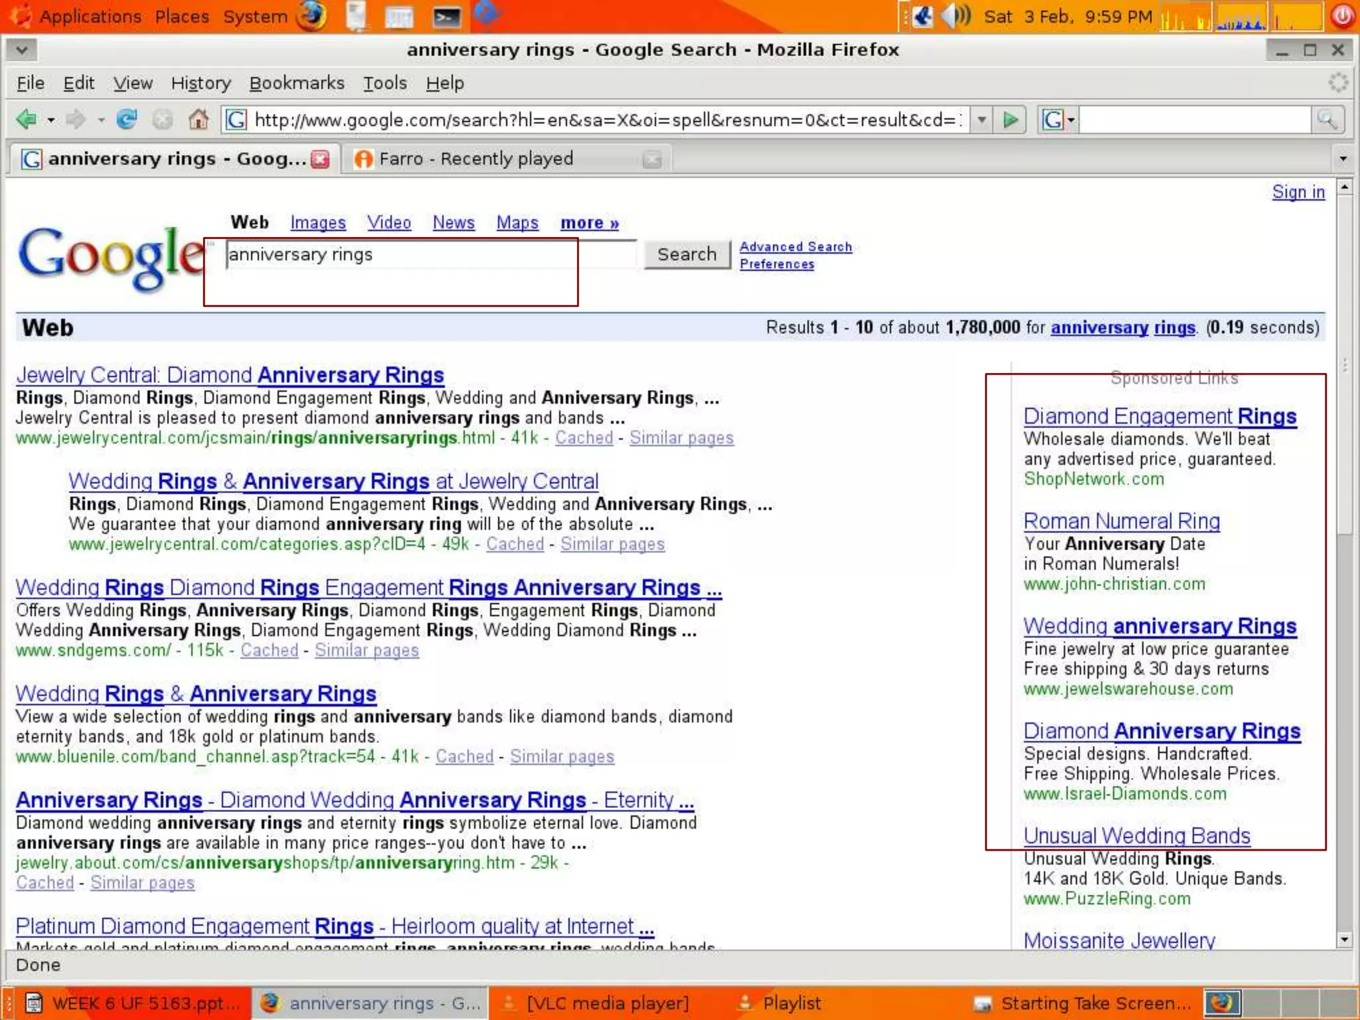The width and height of the screenshot is (1360, 1020).
Task: Open the View menu
Action: point(133,83)
